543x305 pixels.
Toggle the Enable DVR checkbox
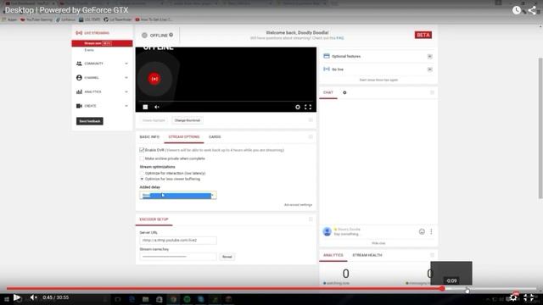[x=142, y=150]
